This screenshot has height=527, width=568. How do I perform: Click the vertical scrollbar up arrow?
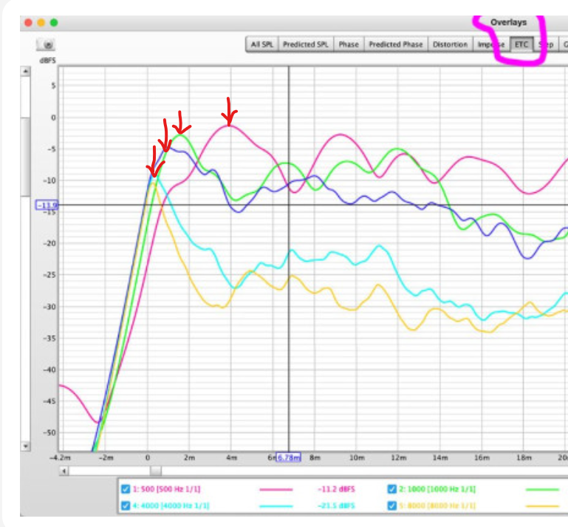[x=26, y=72]
